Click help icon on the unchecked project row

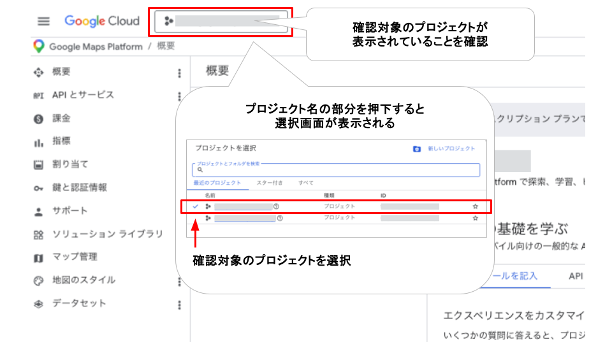(280, 219)
